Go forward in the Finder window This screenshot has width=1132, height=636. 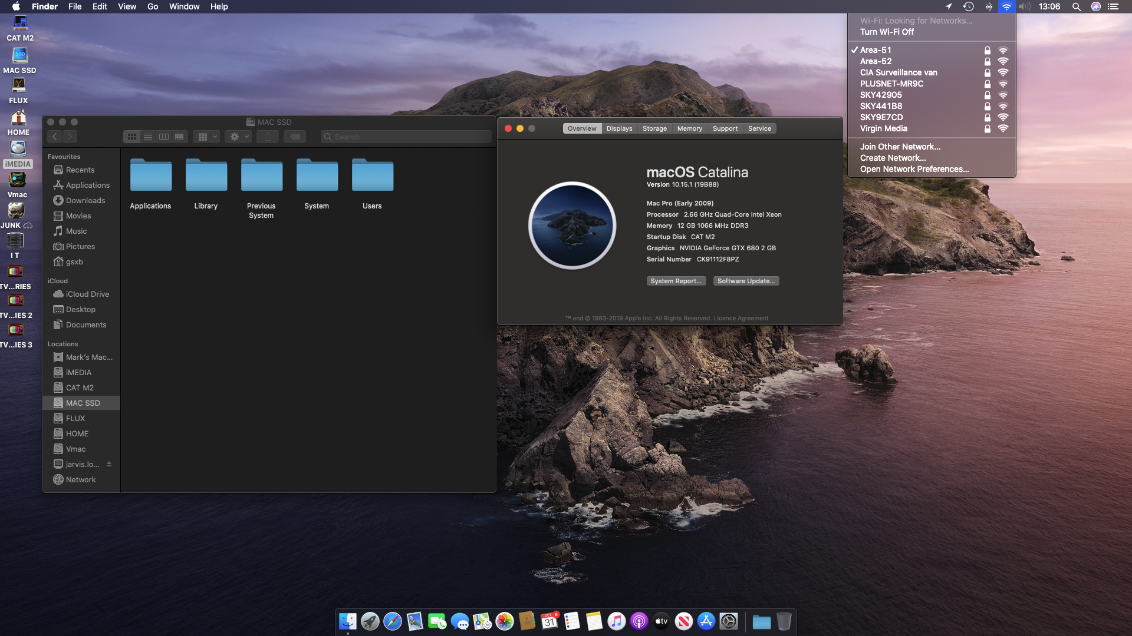pyautogui.click(x=70, y=137)
